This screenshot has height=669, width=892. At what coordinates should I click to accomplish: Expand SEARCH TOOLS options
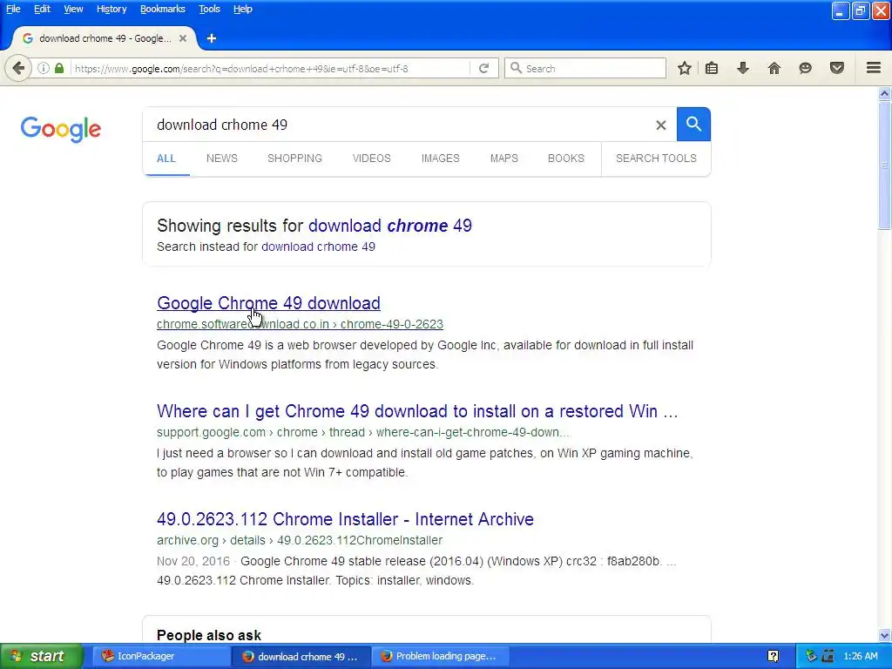656,159
